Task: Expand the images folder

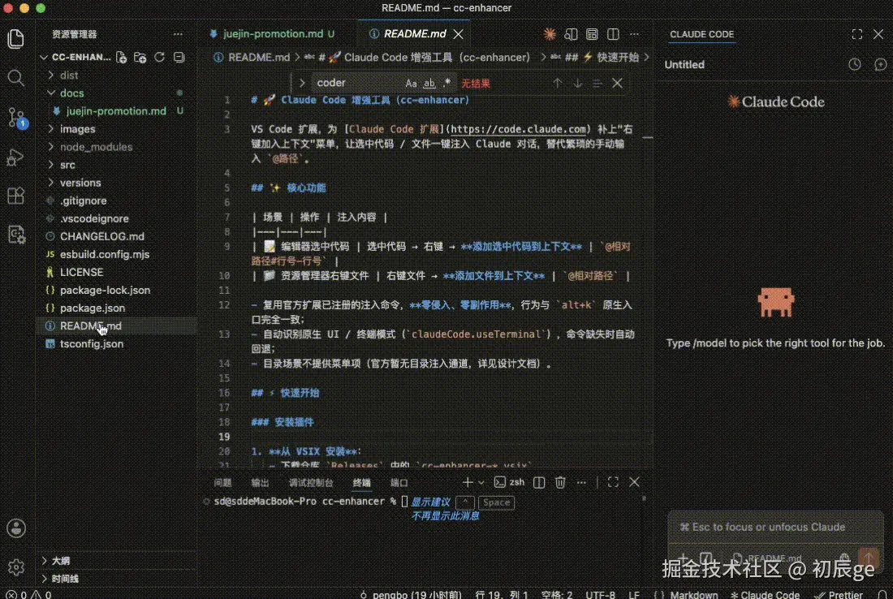Action: tap(77, 129)
